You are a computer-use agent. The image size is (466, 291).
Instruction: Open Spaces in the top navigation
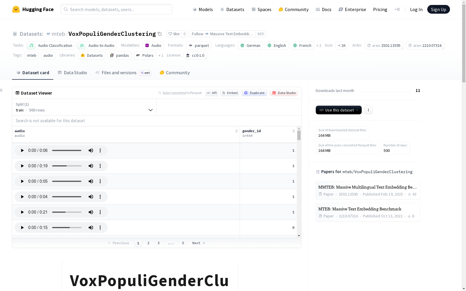[262, 9]
